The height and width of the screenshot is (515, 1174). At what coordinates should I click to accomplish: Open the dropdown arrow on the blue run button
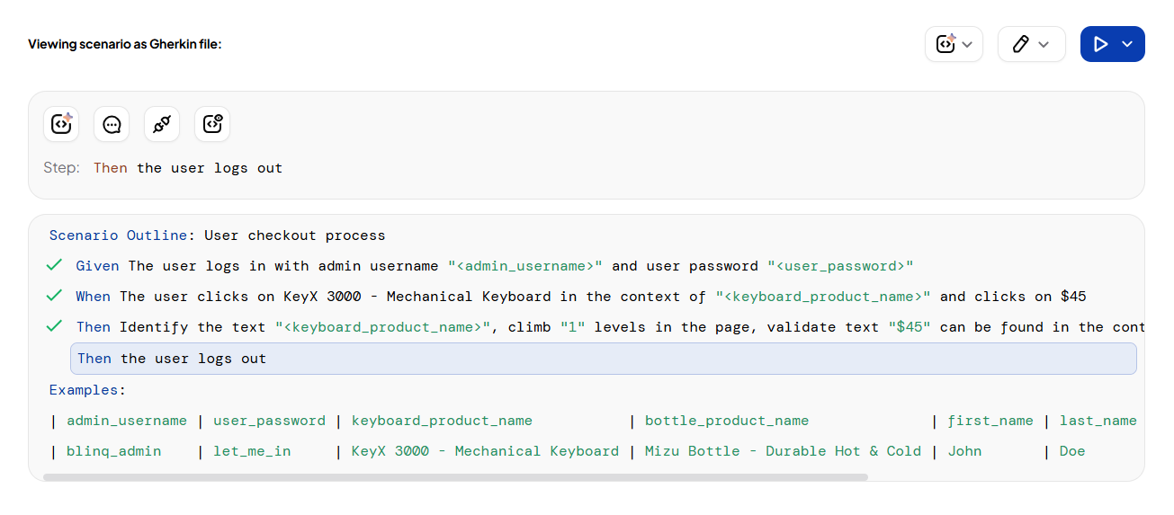click(x=1126, y=44)
